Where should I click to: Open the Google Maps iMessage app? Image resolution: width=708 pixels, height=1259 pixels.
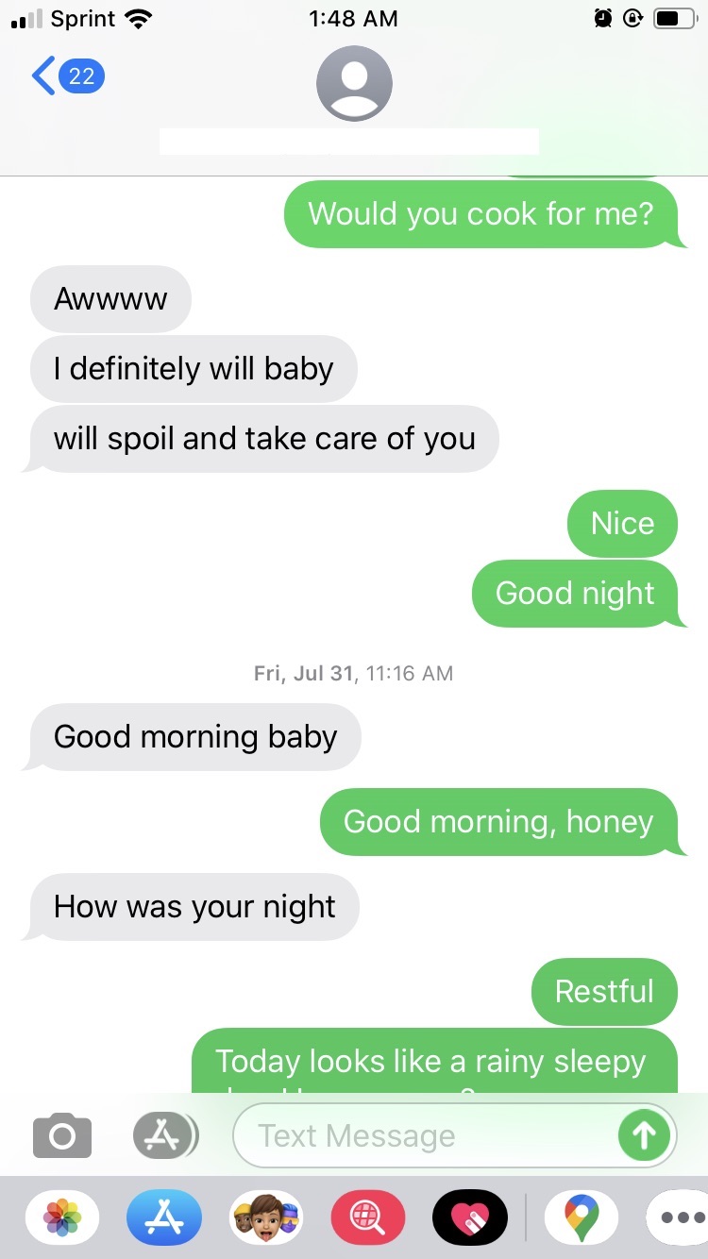pyautogui.click(x=582, y=1218)
